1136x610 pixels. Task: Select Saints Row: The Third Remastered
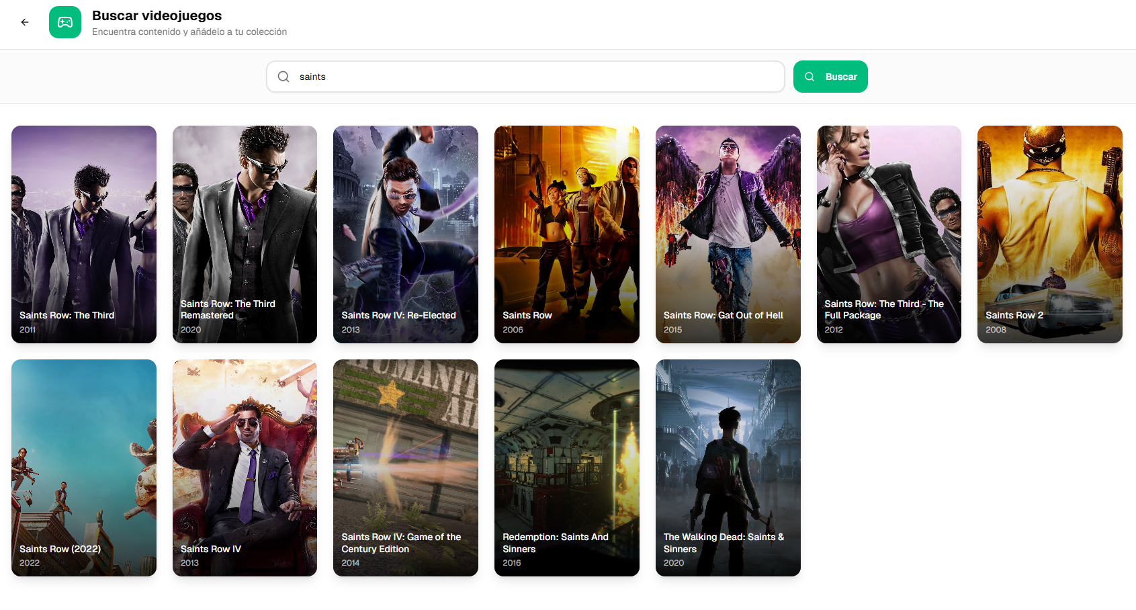click(245, 234)
